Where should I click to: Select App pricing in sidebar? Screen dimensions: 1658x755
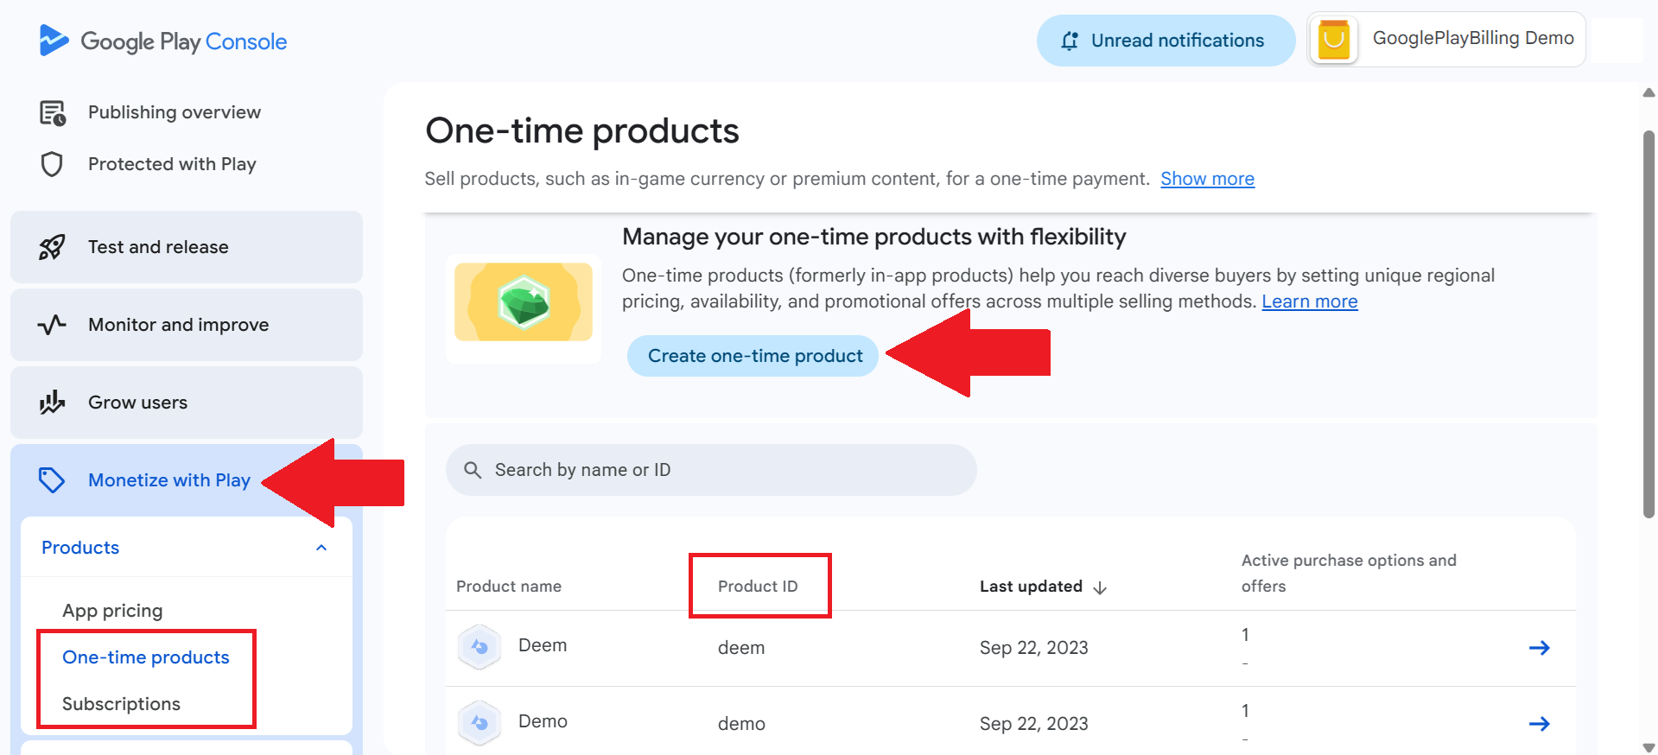click(x=112, y=611)
